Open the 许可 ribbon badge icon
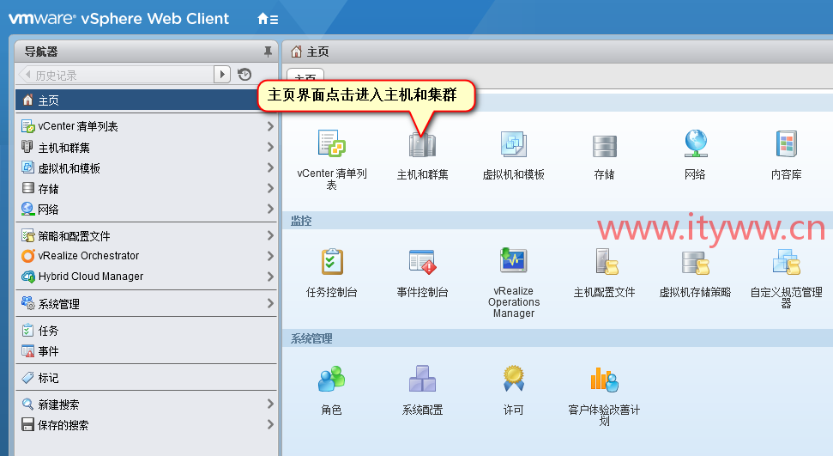Screen dimensions: 833x456 [x=513, y=379]
